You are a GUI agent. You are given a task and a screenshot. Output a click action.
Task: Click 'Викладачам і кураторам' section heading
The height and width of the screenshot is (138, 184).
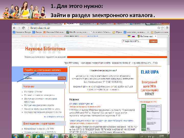[39, 123]
